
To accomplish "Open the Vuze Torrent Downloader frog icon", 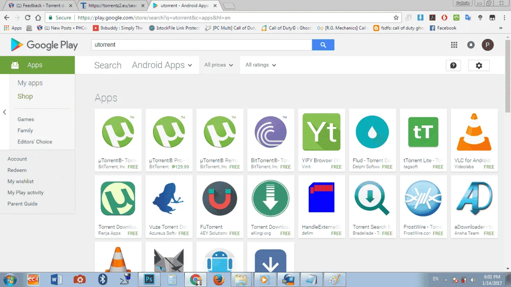I will coord(169,198).
